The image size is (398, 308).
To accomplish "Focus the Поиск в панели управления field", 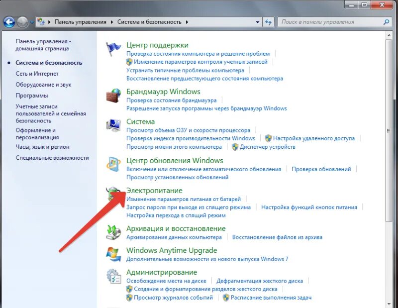I will [x=334, y=22].
